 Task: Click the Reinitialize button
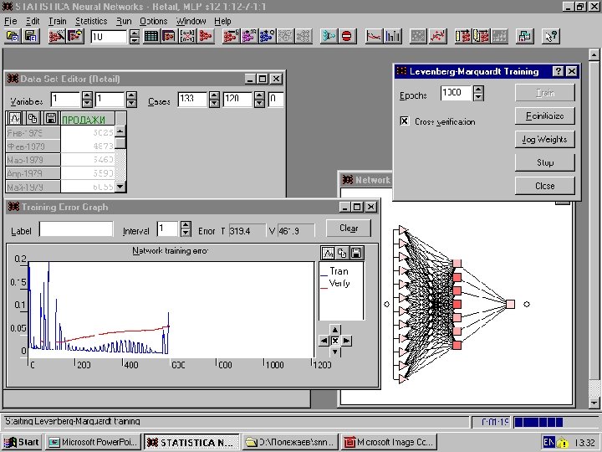(545, 116)
